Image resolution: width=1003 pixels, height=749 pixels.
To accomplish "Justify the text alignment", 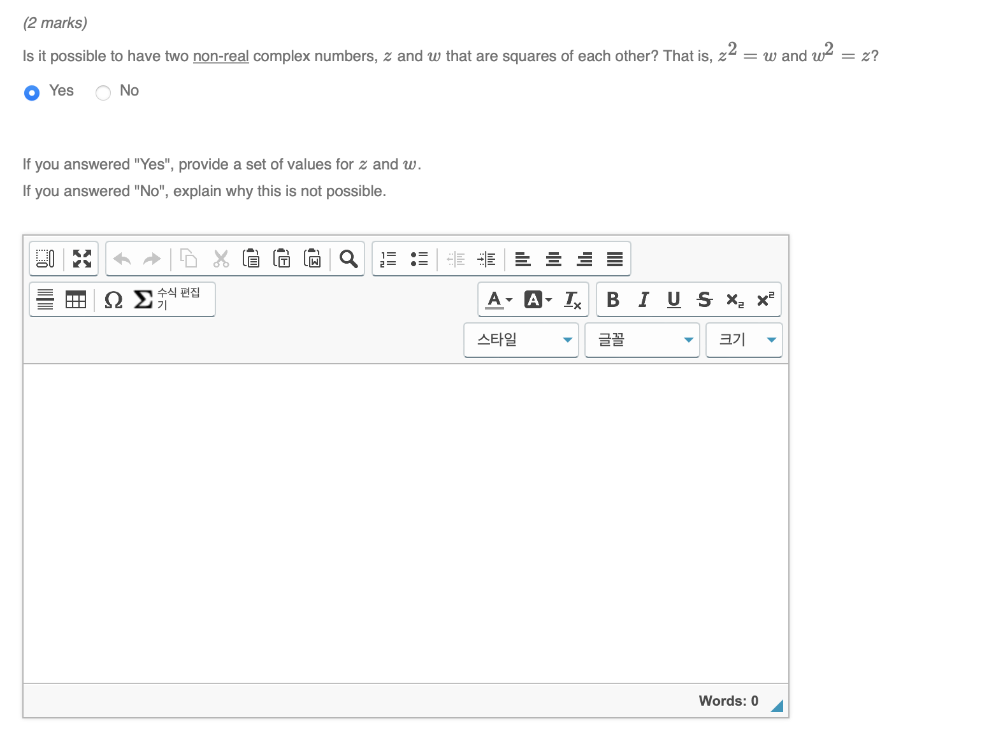I will (x=615, y=259).
